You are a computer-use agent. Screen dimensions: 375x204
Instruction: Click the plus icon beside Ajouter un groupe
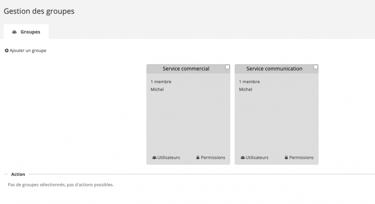(x=7, y=51)
